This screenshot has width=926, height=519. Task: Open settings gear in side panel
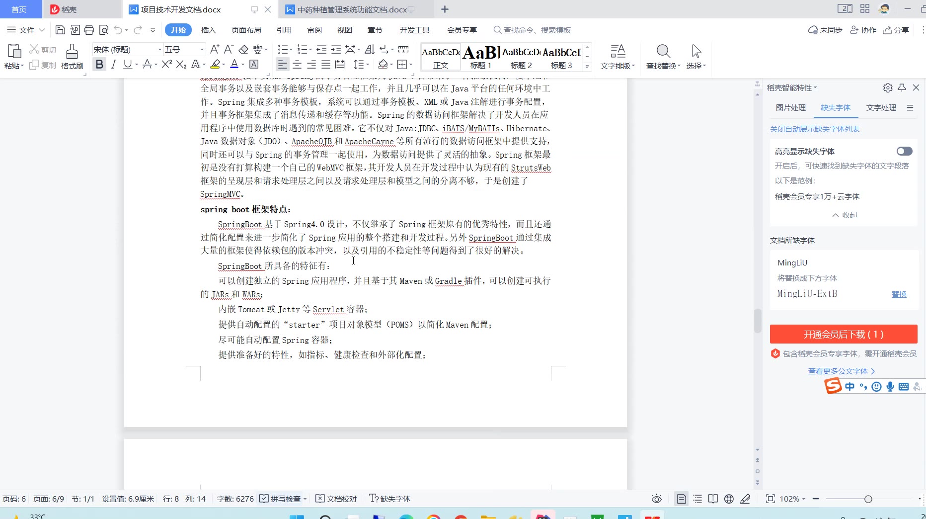pyautogui.click(x=888, y=87)
